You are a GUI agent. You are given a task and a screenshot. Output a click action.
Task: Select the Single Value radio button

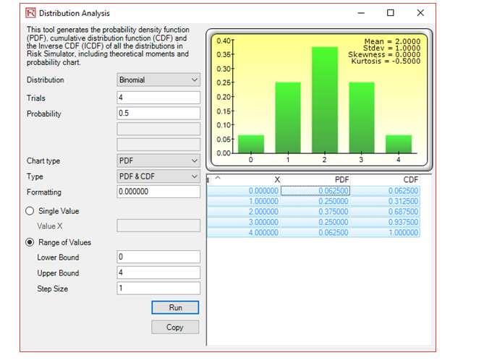[30, 211]
